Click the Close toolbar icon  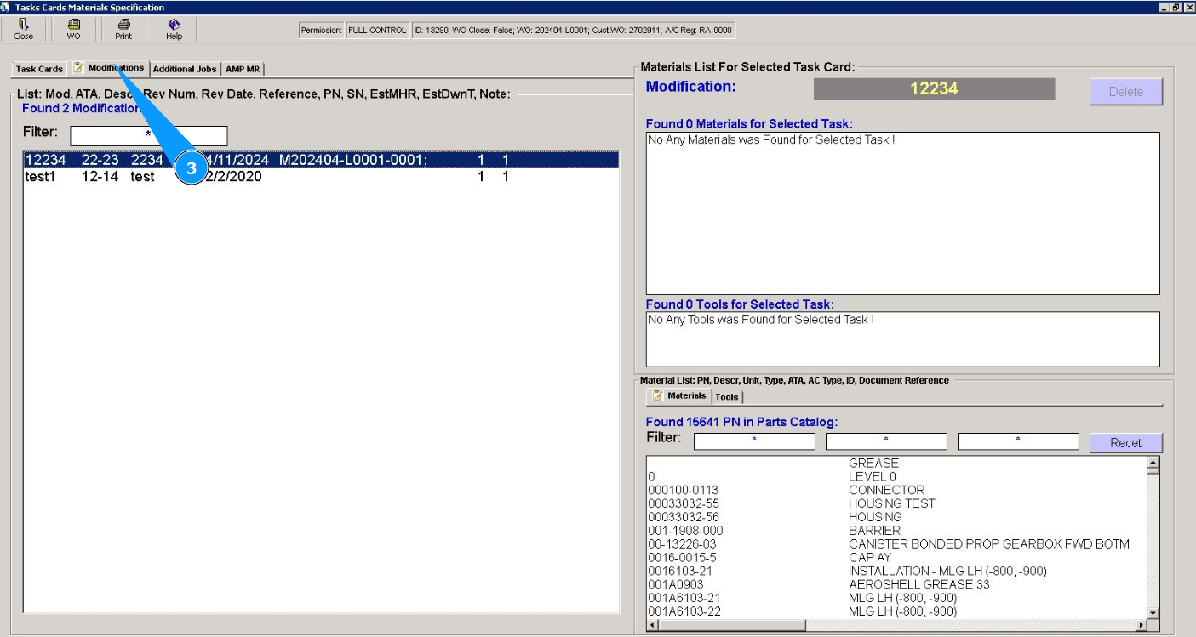23,30
